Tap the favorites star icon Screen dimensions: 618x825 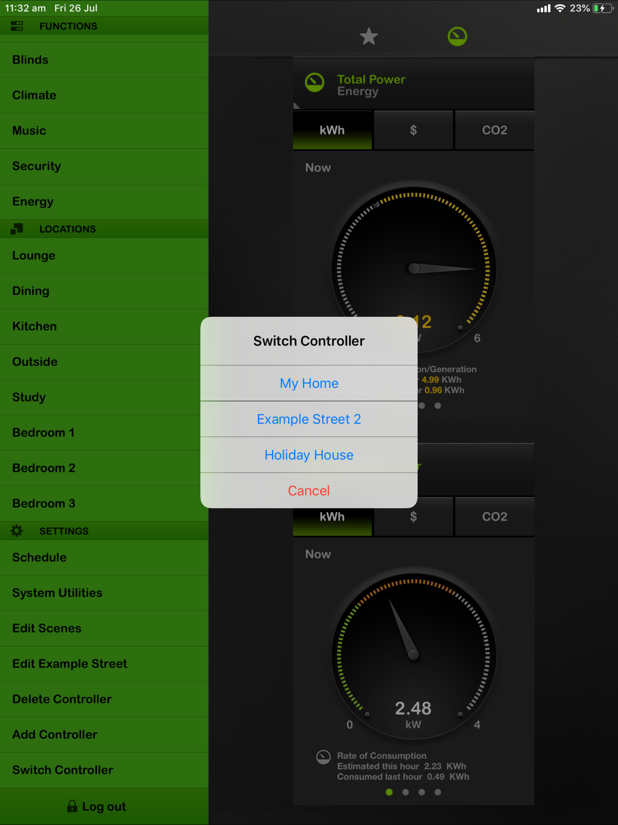click(369, 37)
